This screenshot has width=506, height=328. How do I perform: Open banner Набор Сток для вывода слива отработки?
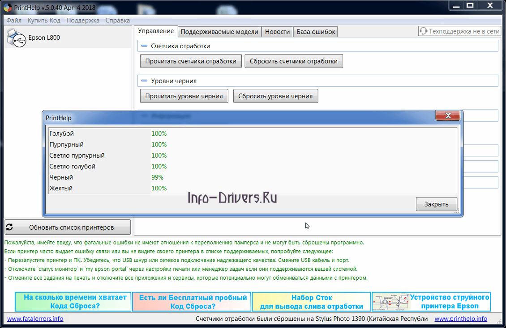(x=311, y=302)
